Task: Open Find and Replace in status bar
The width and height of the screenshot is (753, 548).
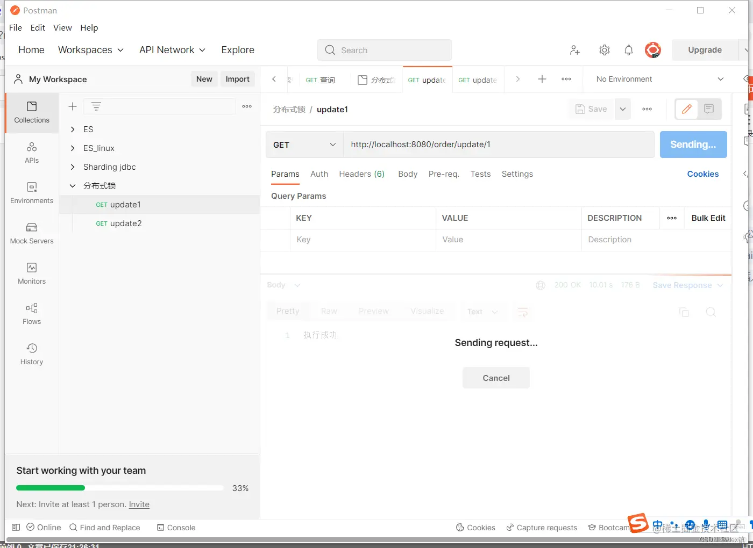Action: click(105, 528)
